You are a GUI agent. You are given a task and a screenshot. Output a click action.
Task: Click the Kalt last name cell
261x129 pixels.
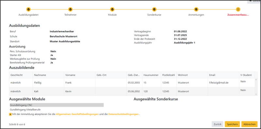pyautogui.click(x=48, y=91)
